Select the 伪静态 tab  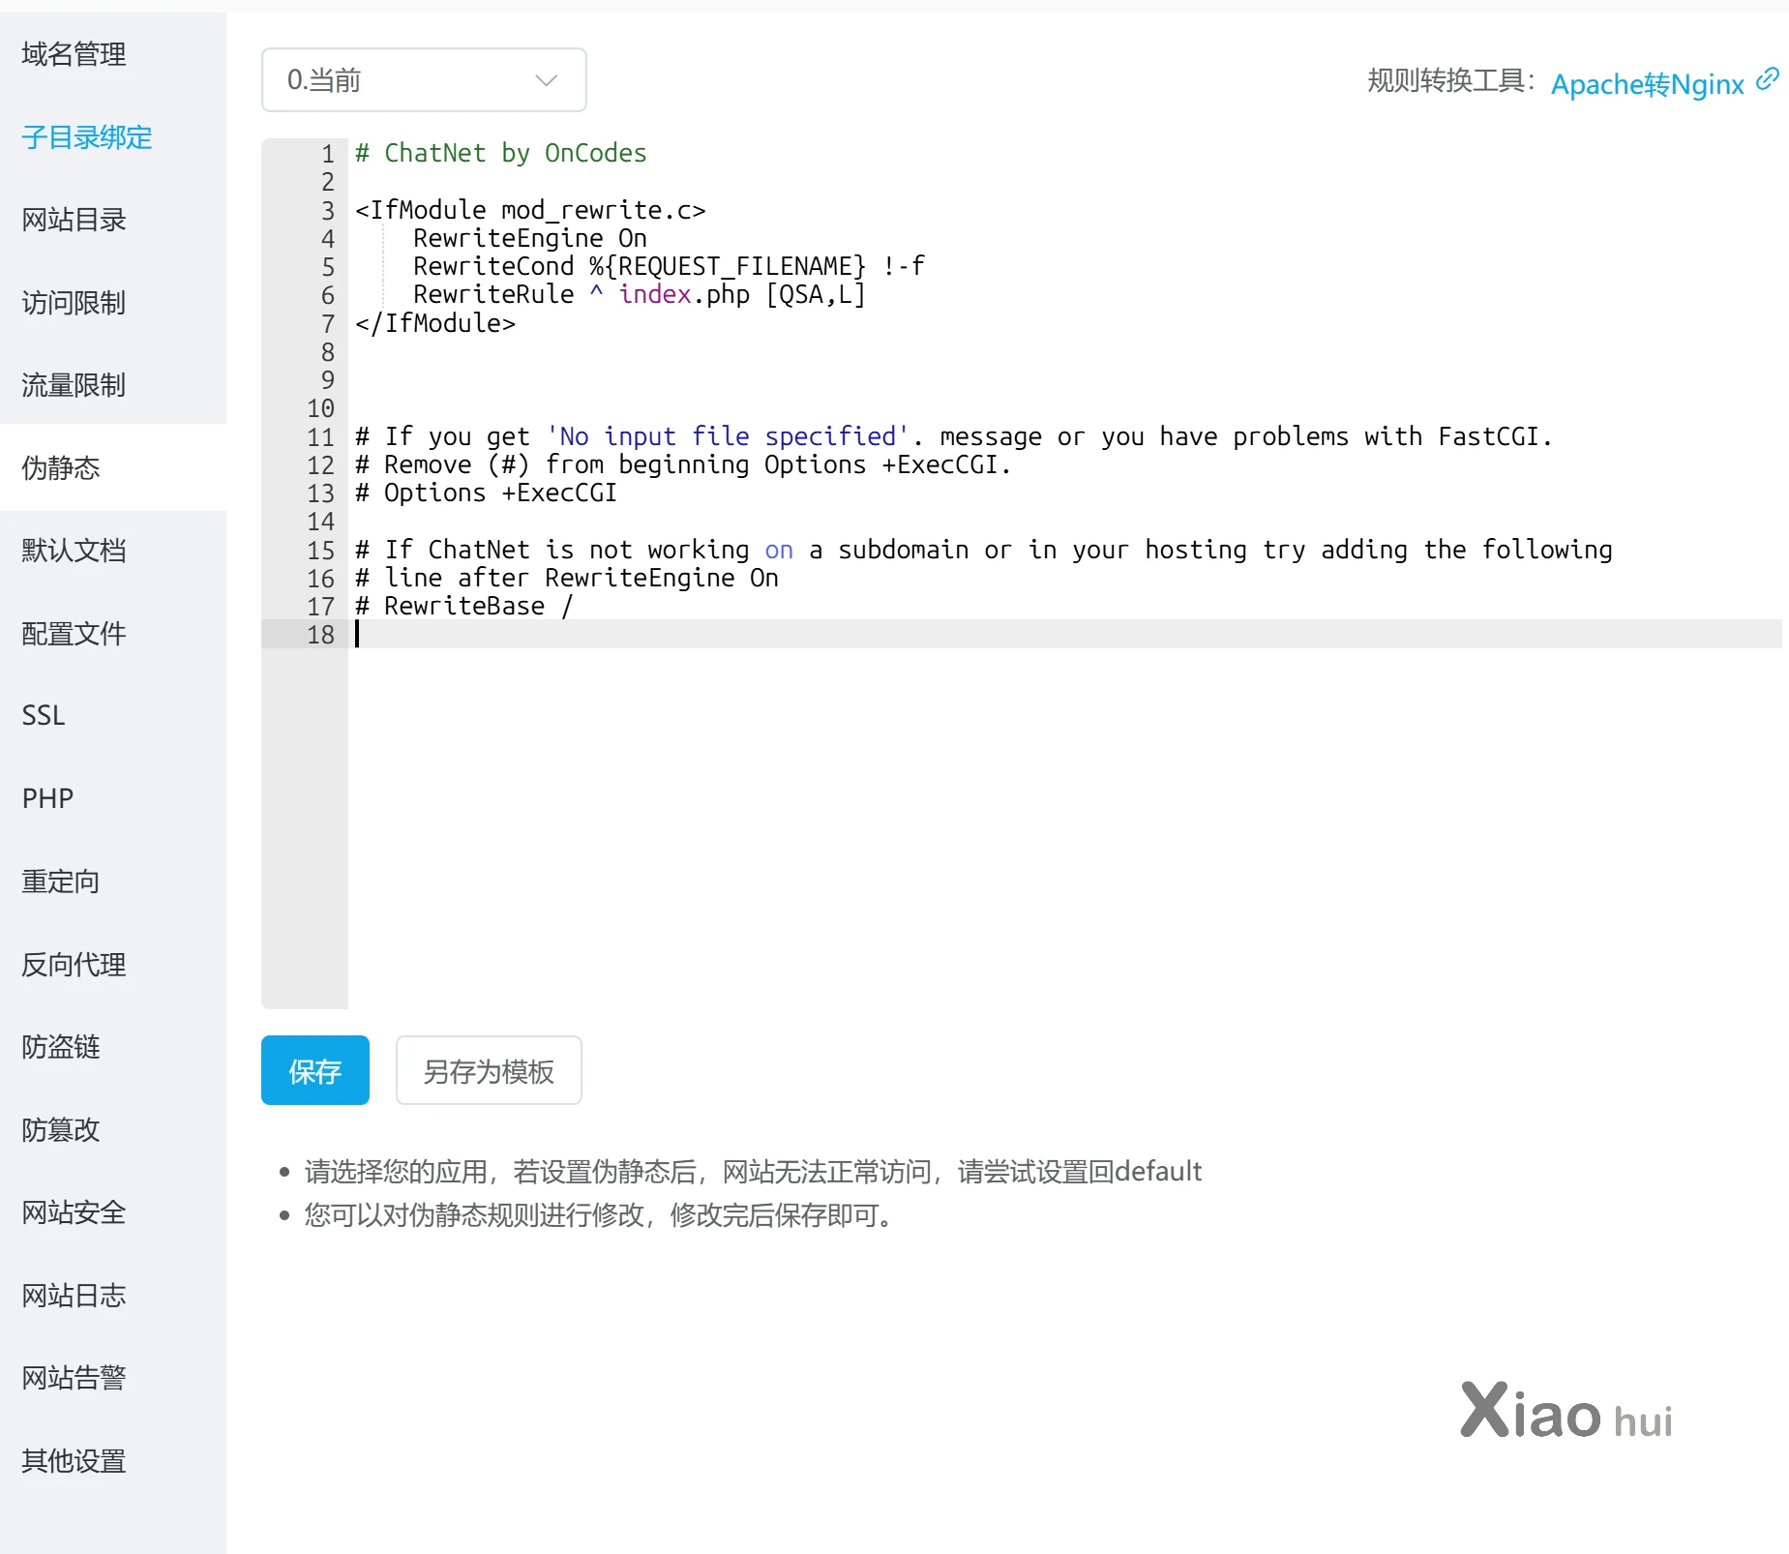[x=61, y=468]
